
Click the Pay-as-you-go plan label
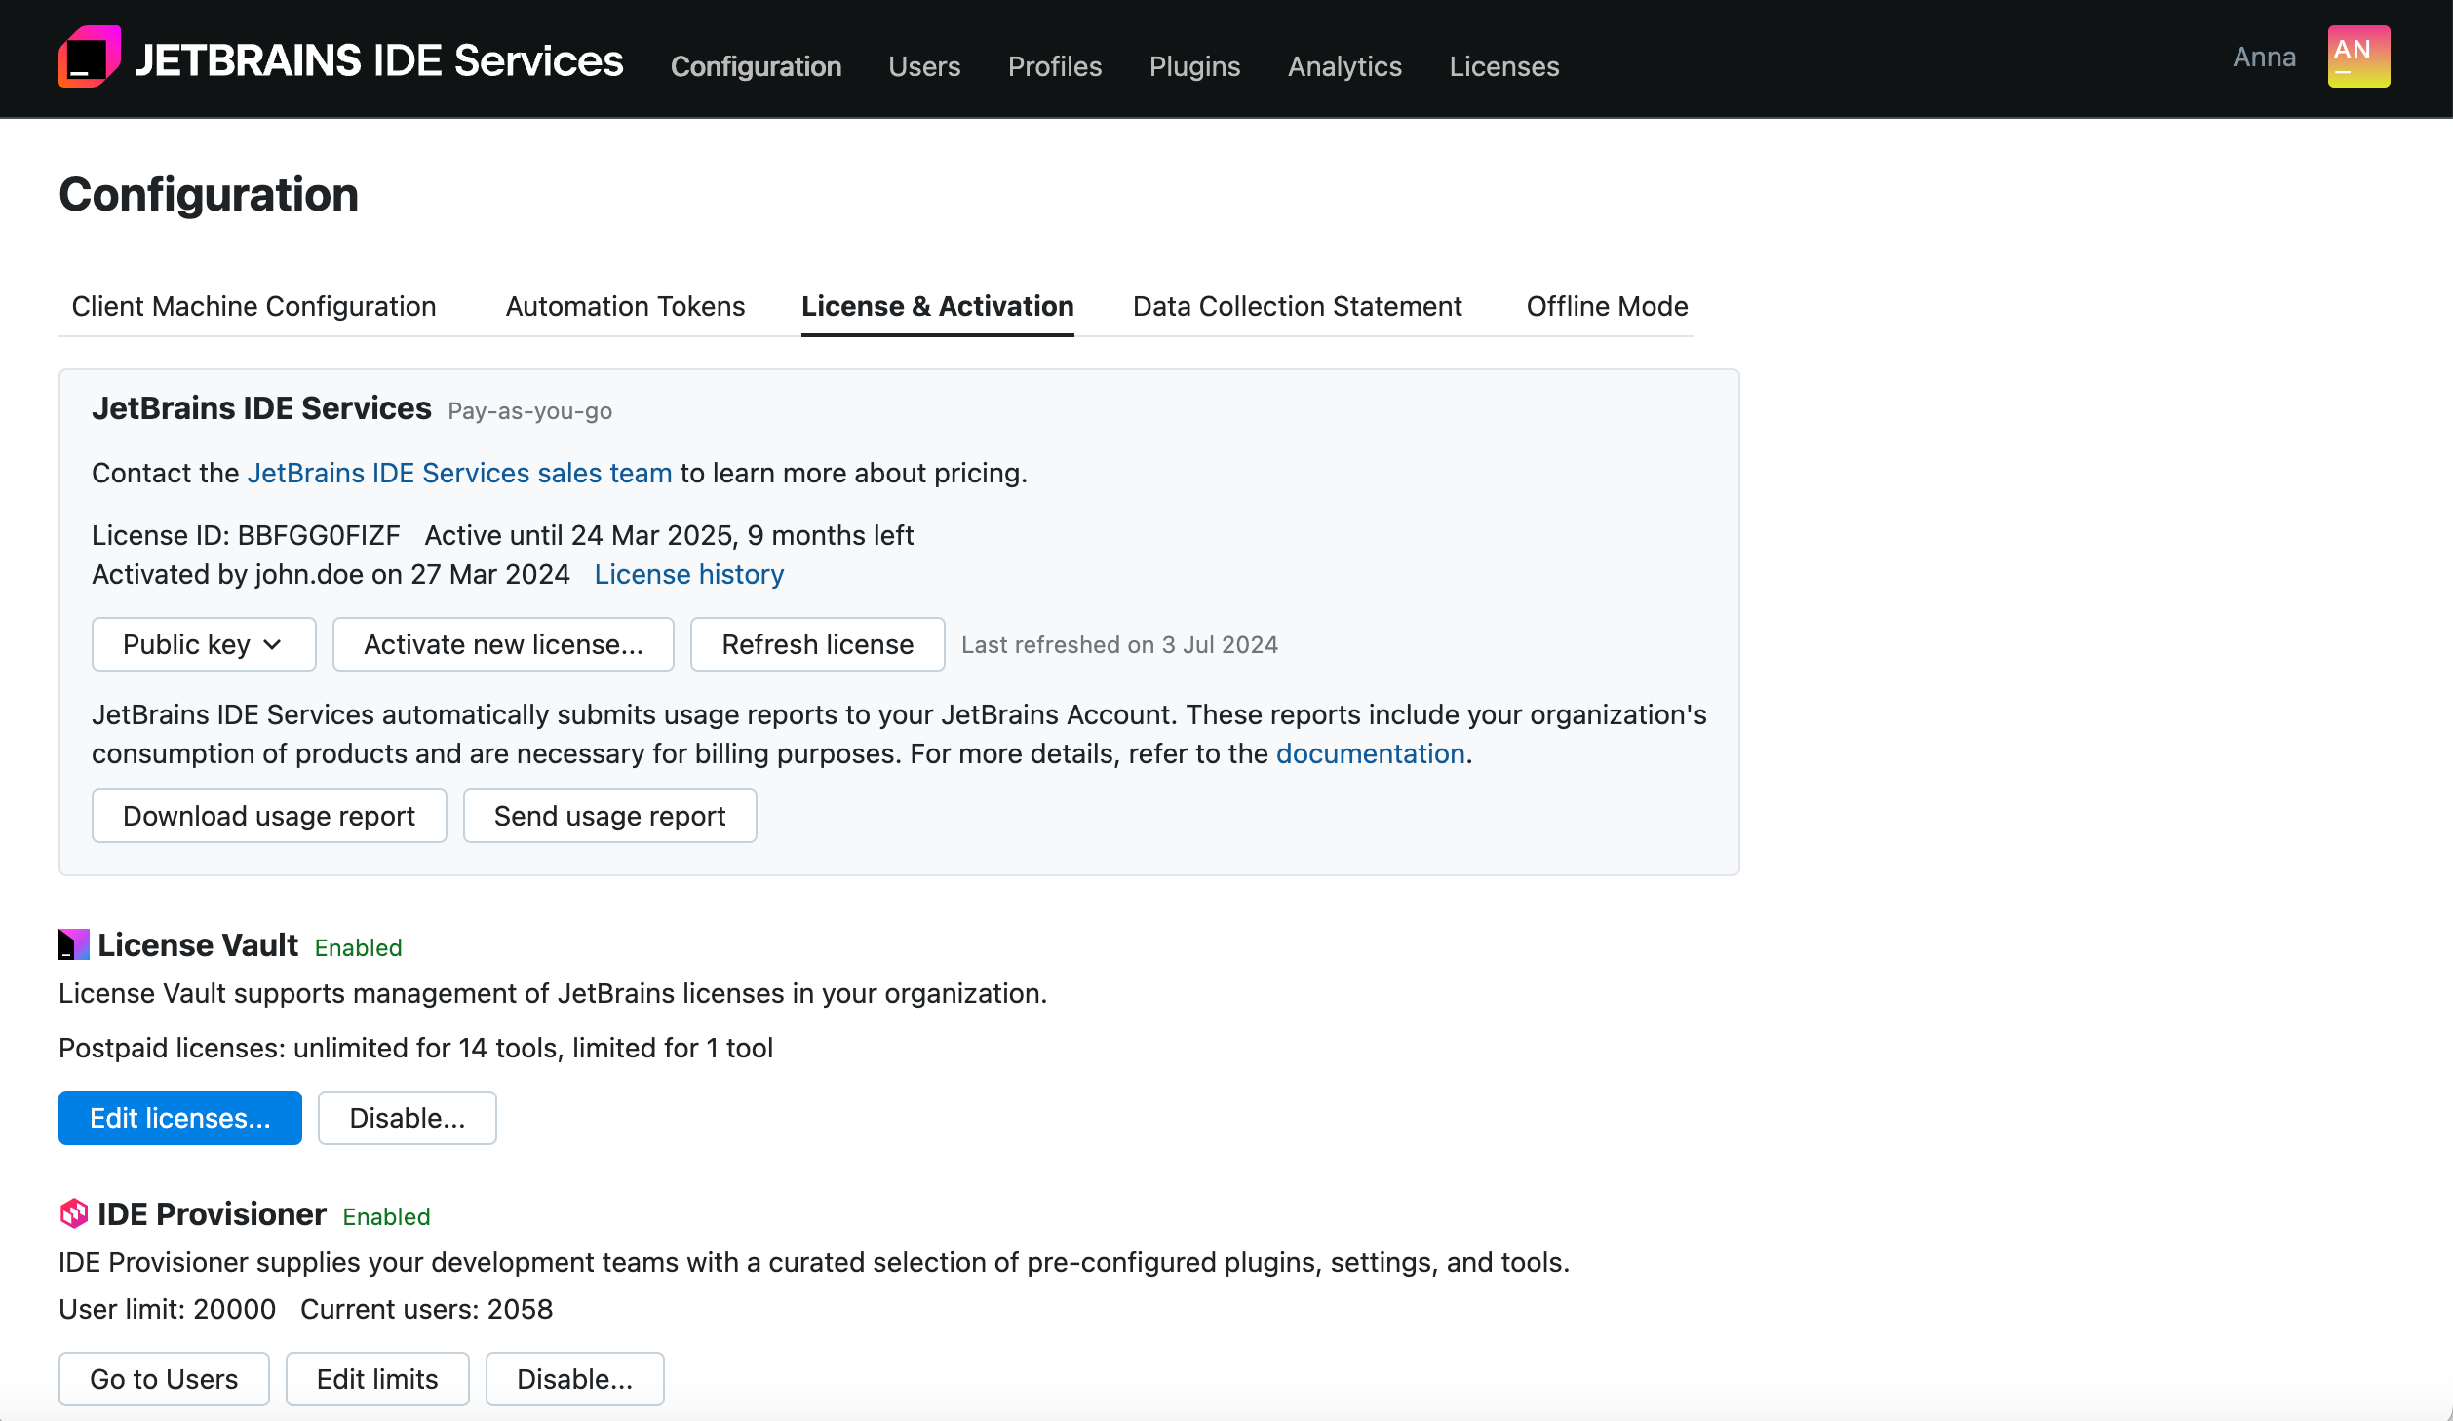530,411
